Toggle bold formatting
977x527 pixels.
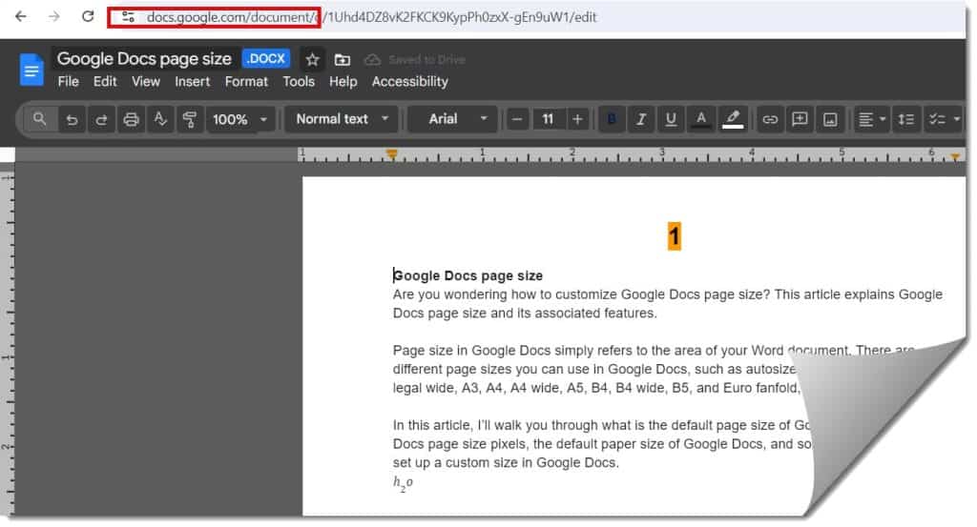pyautogui.click(x=612, y=119)
